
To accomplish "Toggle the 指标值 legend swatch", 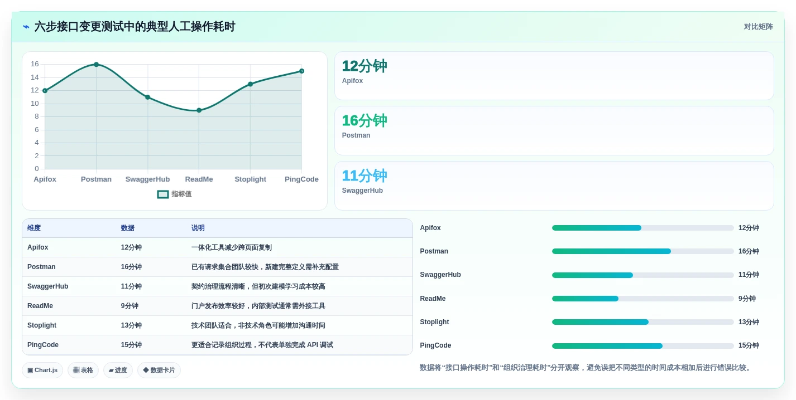I will [163, 194].
